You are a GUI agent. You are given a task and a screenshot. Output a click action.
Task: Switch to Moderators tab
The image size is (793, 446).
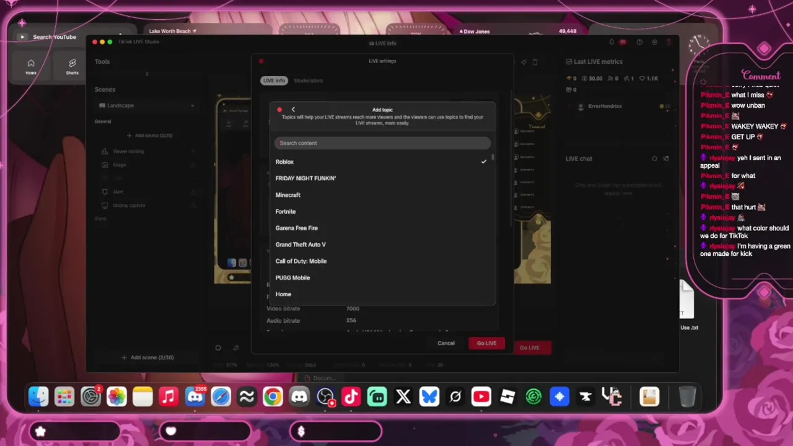[308, 81]
